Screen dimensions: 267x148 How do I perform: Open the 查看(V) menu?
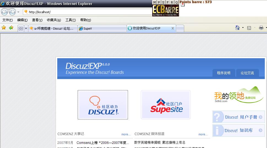(x=37, y=20)
